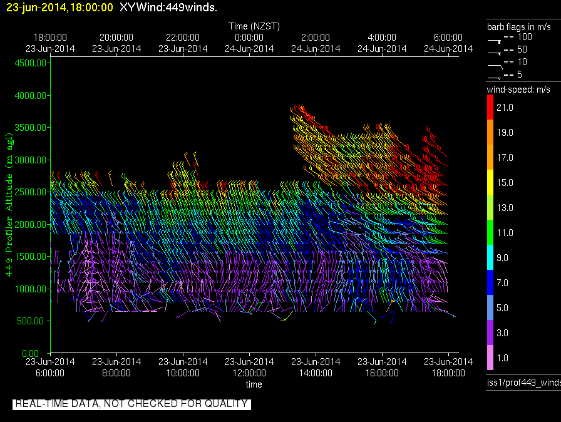This screenshot has height=422, width=561.
Task: Click the 4500.00 altitude tick label
Action: (31, 63)
